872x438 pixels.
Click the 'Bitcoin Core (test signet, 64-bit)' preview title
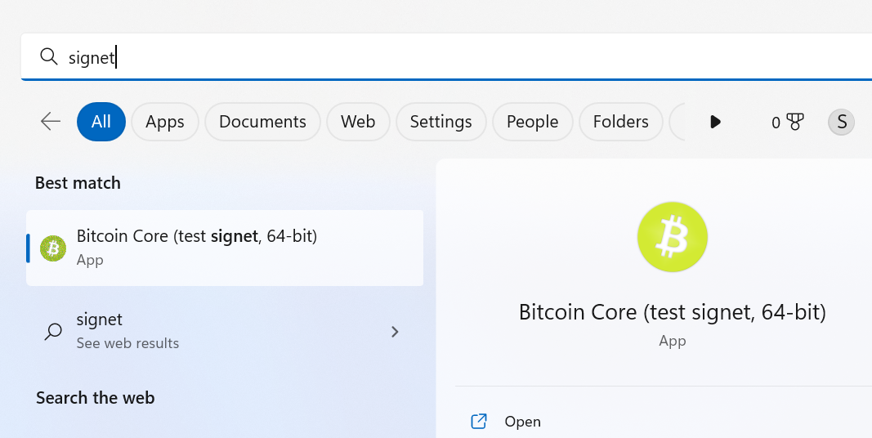coord(673,312)
